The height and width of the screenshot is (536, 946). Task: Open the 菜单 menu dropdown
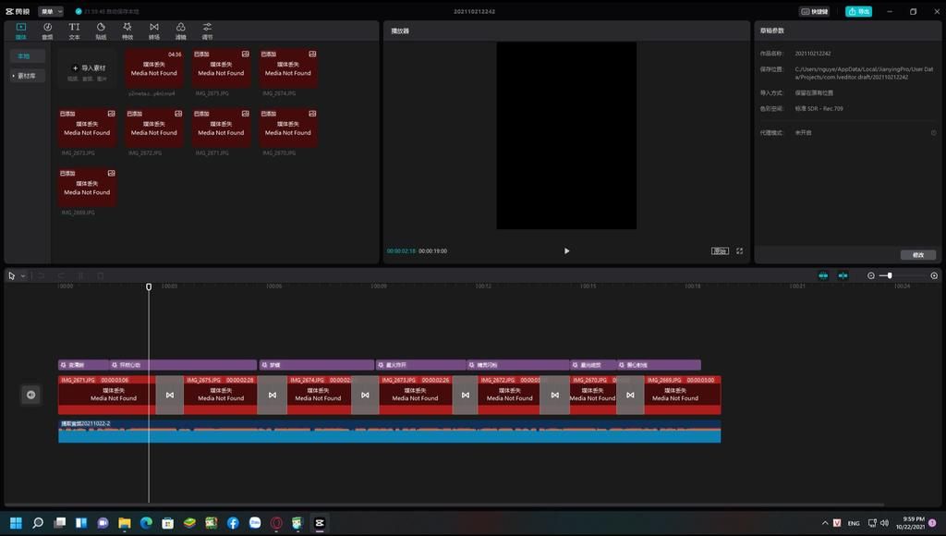(51, 11)
